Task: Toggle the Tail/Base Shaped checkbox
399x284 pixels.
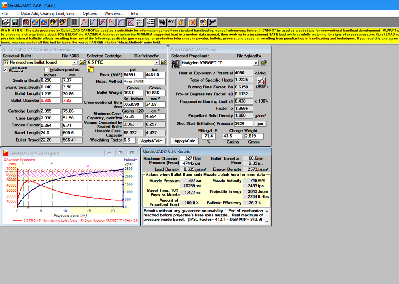Action: pos(5,70)
